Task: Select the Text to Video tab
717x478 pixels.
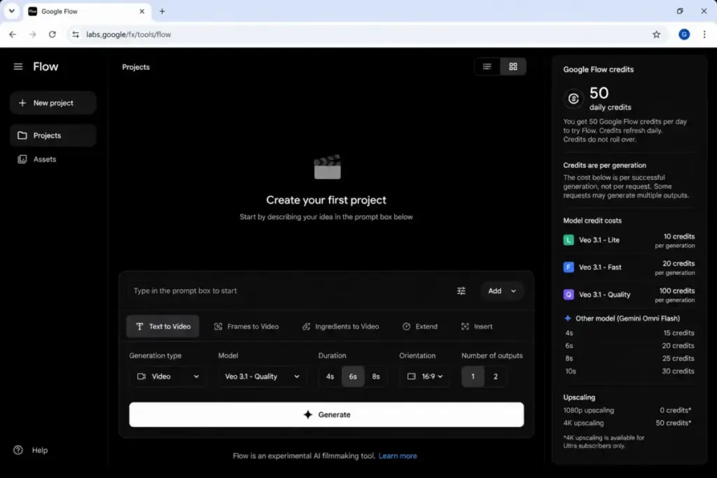Action: (162, 326)
